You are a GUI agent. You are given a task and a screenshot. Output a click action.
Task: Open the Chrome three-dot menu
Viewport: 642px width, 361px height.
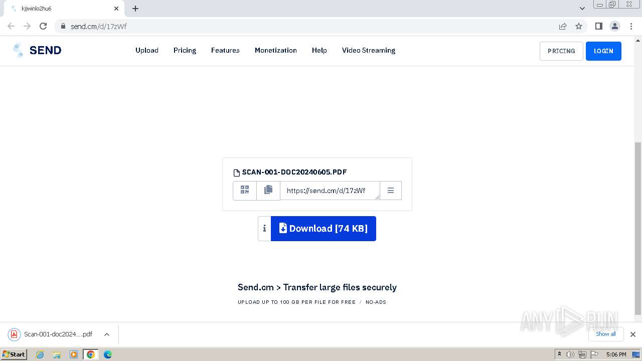point(631,26)
